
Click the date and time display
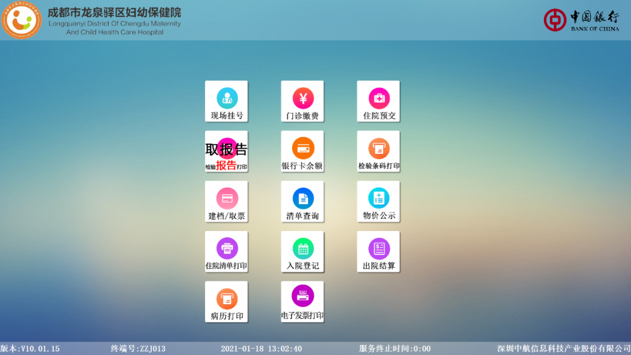point(261,349)
